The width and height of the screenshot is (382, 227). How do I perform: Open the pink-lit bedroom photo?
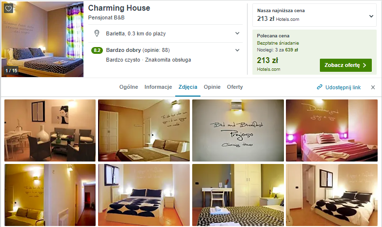332,130
